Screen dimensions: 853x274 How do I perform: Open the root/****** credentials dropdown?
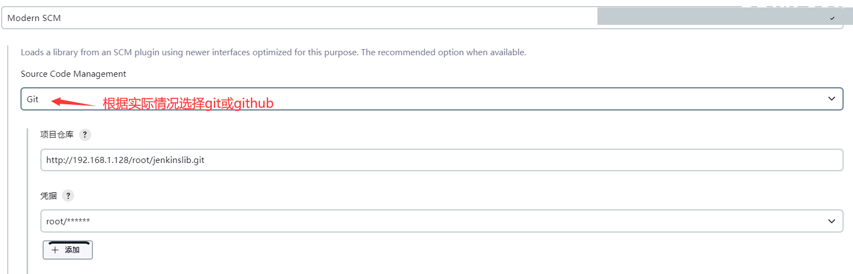click(441, 220)
